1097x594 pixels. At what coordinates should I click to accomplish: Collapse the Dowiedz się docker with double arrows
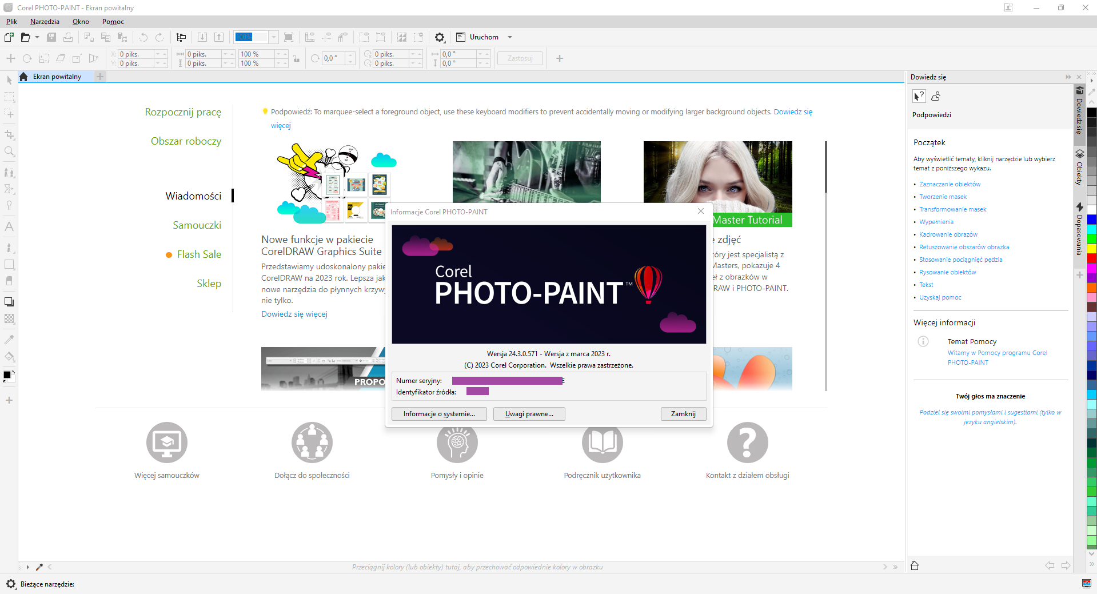tap(1068, 77)
